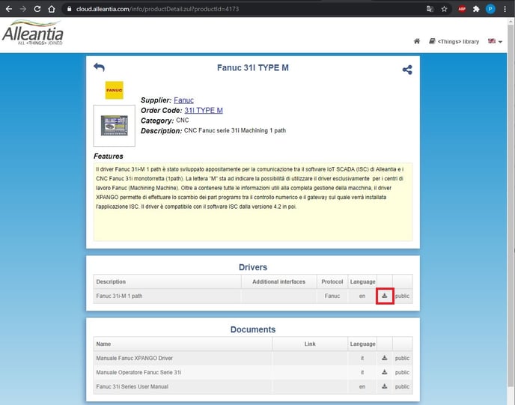Click the Alleantia logo

coord(33,32)
